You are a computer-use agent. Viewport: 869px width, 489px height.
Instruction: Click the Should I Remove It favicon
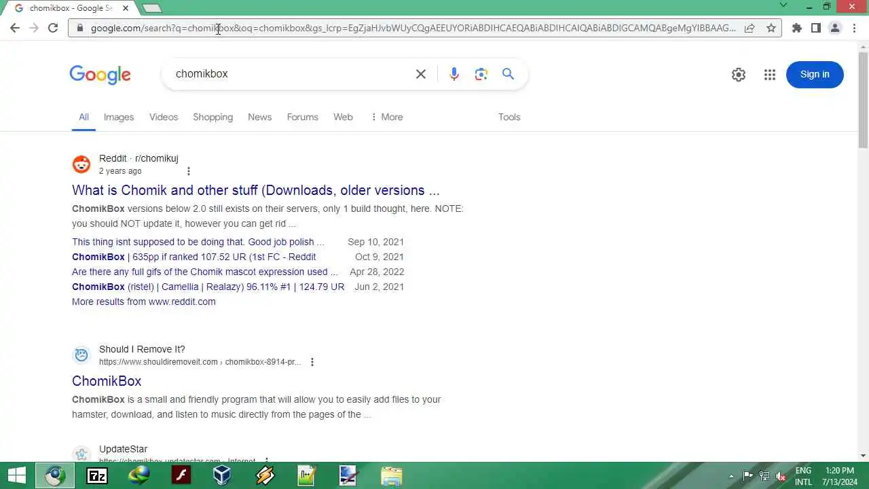point(81,355)
